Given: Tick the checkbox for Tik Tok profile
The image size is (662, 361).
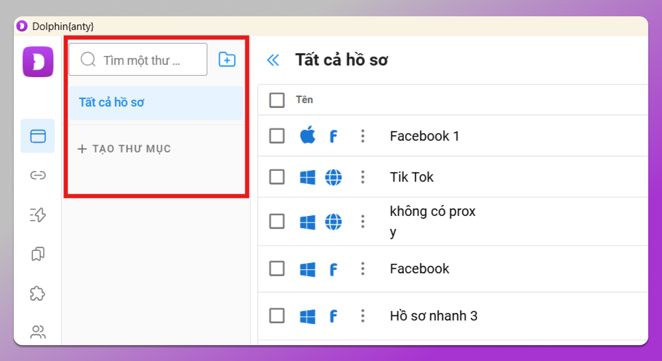Looking at the screenshot, I should [x=277, y=177].
